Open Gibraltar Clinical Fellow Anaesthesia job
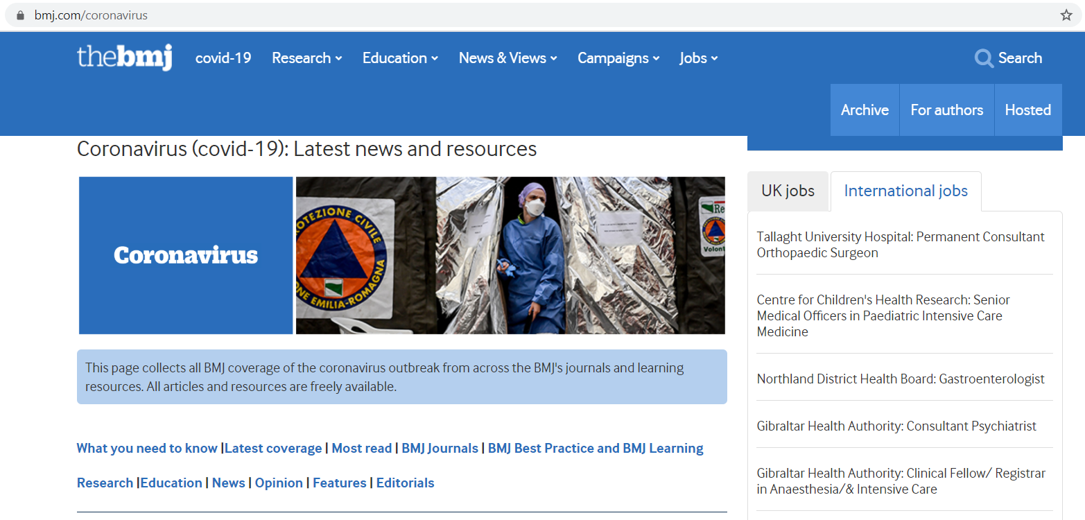Screen dimensions: 1085x520 (x=901, y=481)
